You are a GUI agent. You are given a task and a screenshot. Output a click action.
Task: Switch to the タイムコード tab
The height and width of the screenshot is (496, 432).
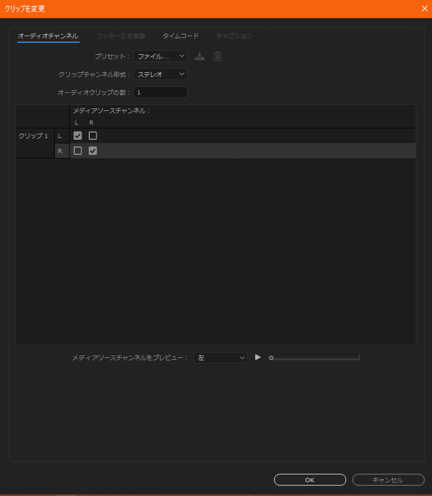click(180, 36)
